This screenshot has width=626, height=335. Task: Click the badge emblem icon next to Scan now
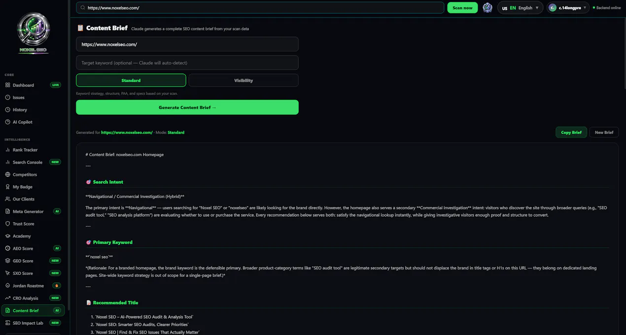(x=487, y=7)
